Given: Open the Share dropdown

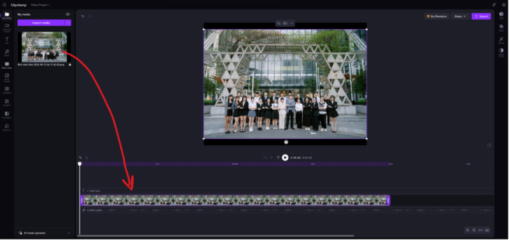Looking at the screenshot, I should tap(460, 17).
